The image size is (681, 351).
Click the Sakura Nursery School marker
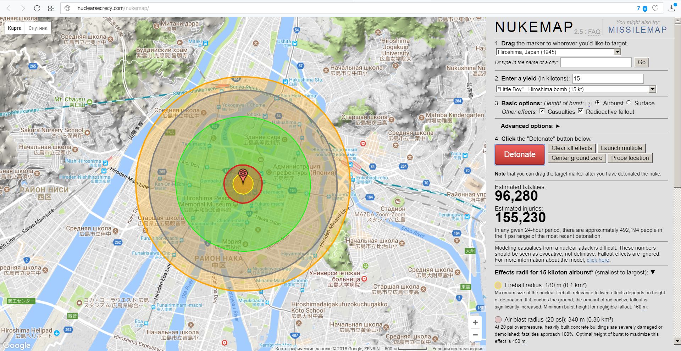point(87,133)
